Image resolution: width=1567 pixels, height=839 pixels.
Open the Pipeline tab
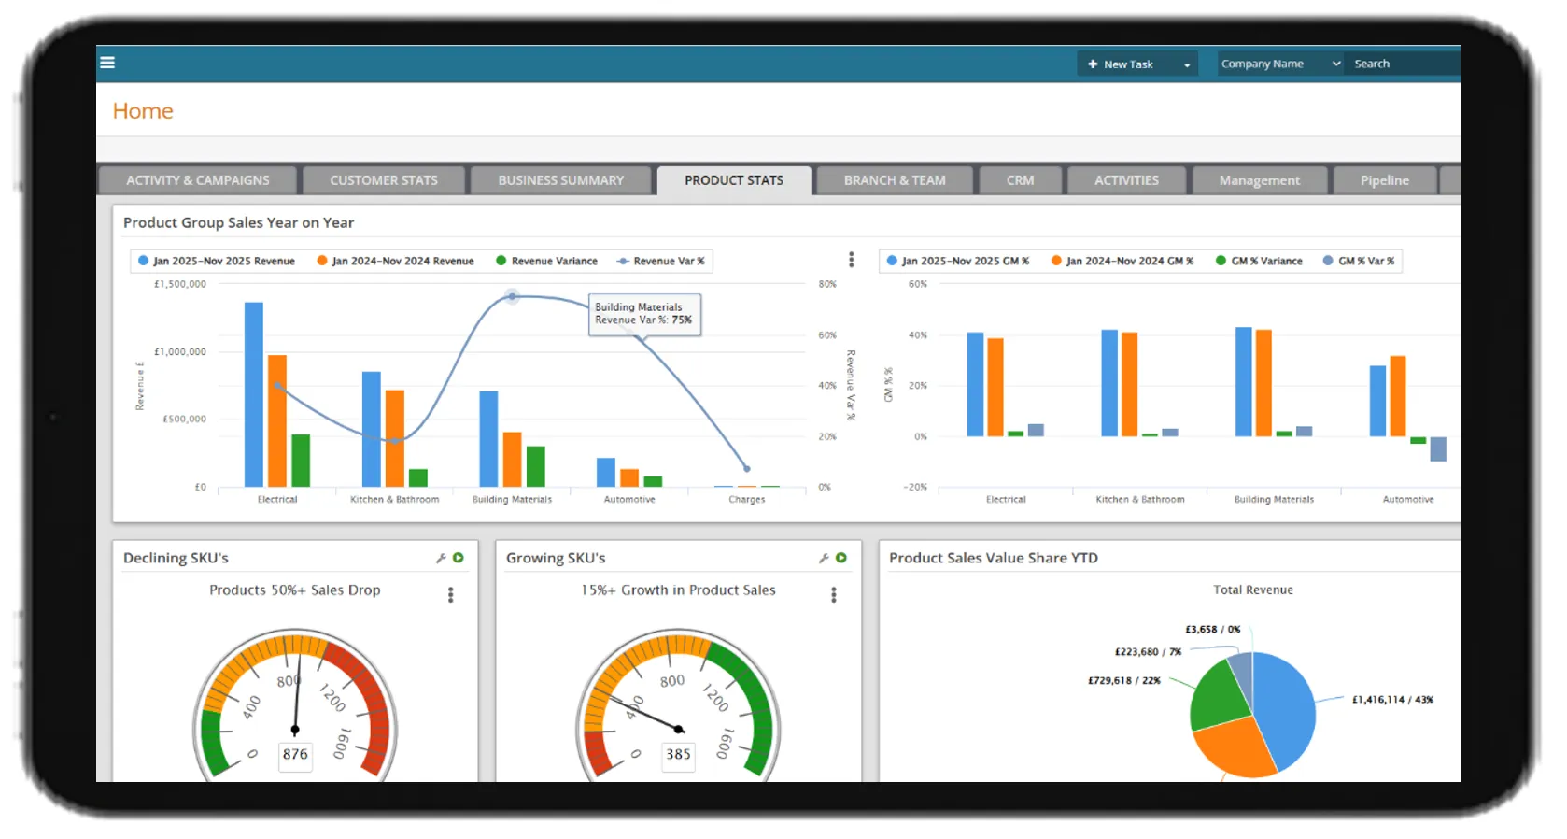[x=1384, y=180]
